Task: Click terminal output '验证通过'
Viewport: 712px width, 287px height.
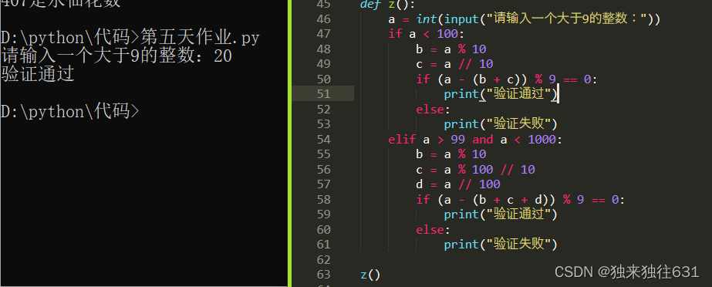Action: (x=37, y=75)
